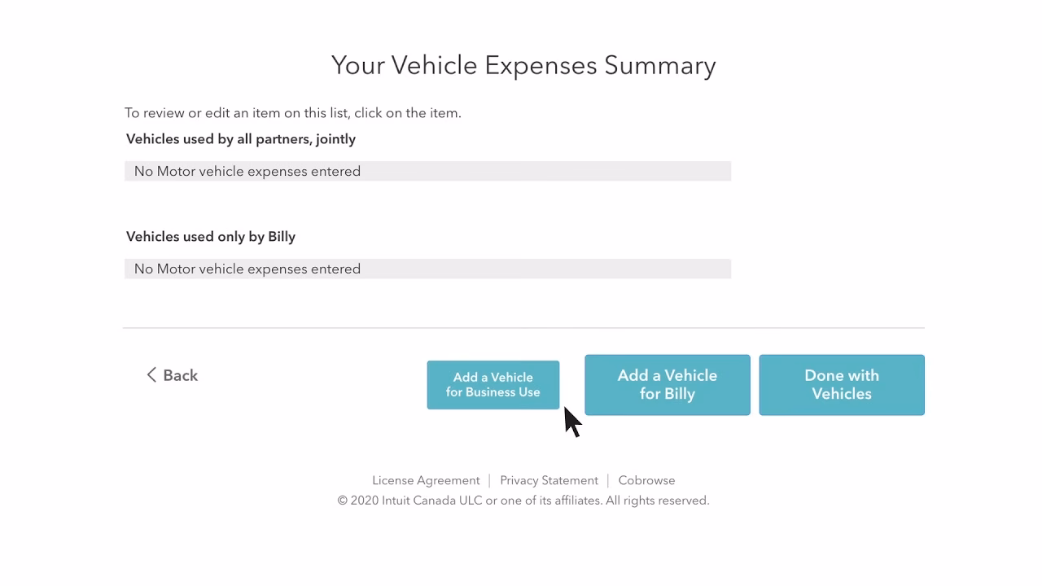Open the License Agreement link

pyautogui.click(x=426, y=480)
